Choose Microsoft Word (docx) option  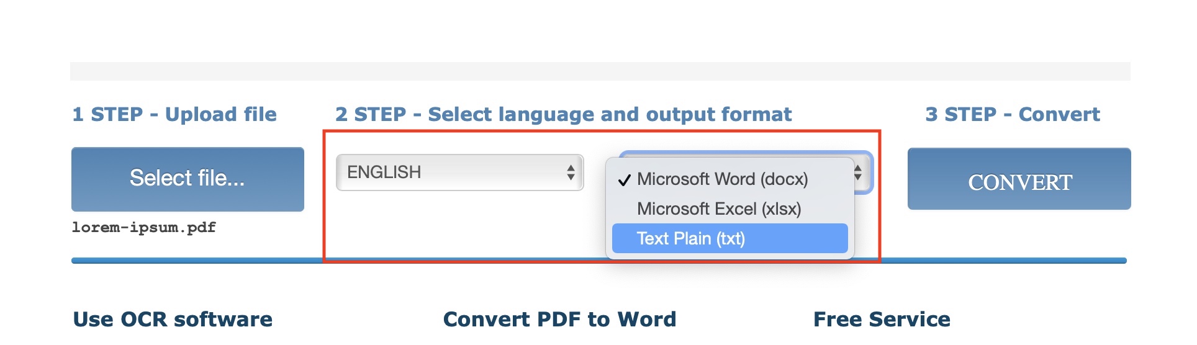point(722,179)
